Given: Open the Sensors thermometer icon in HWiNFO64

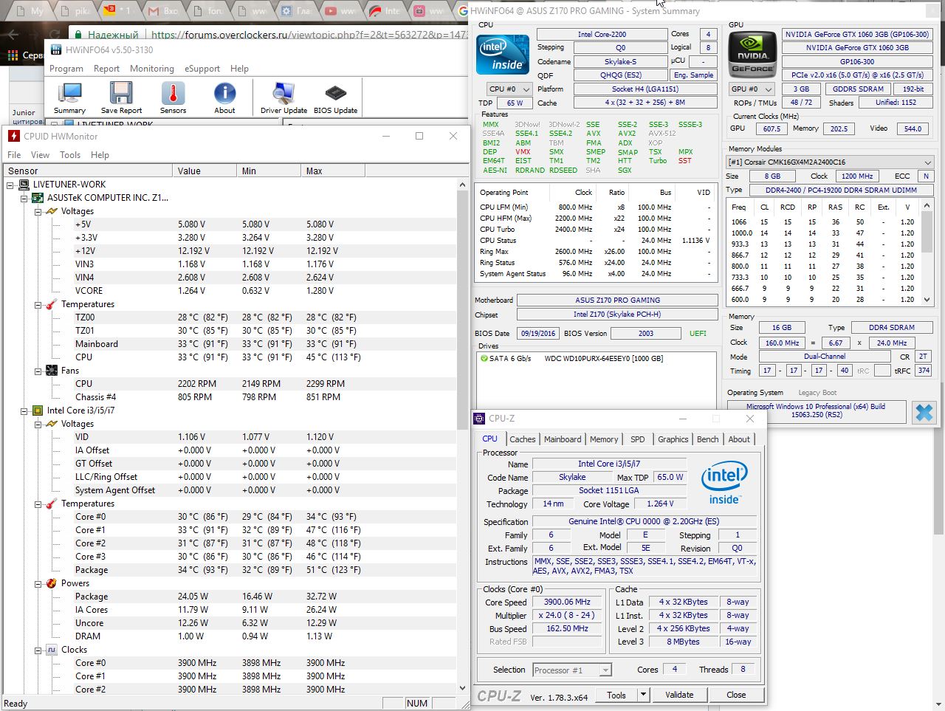Looking at the screenshot, I should click(x=173, y=94).
